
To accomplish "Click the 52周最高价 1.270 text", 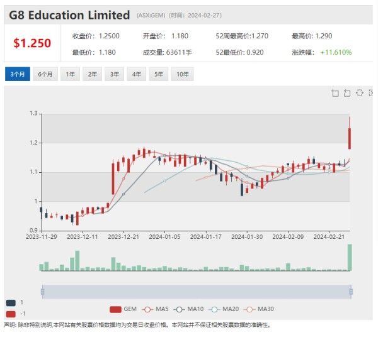I will (242, 36).
